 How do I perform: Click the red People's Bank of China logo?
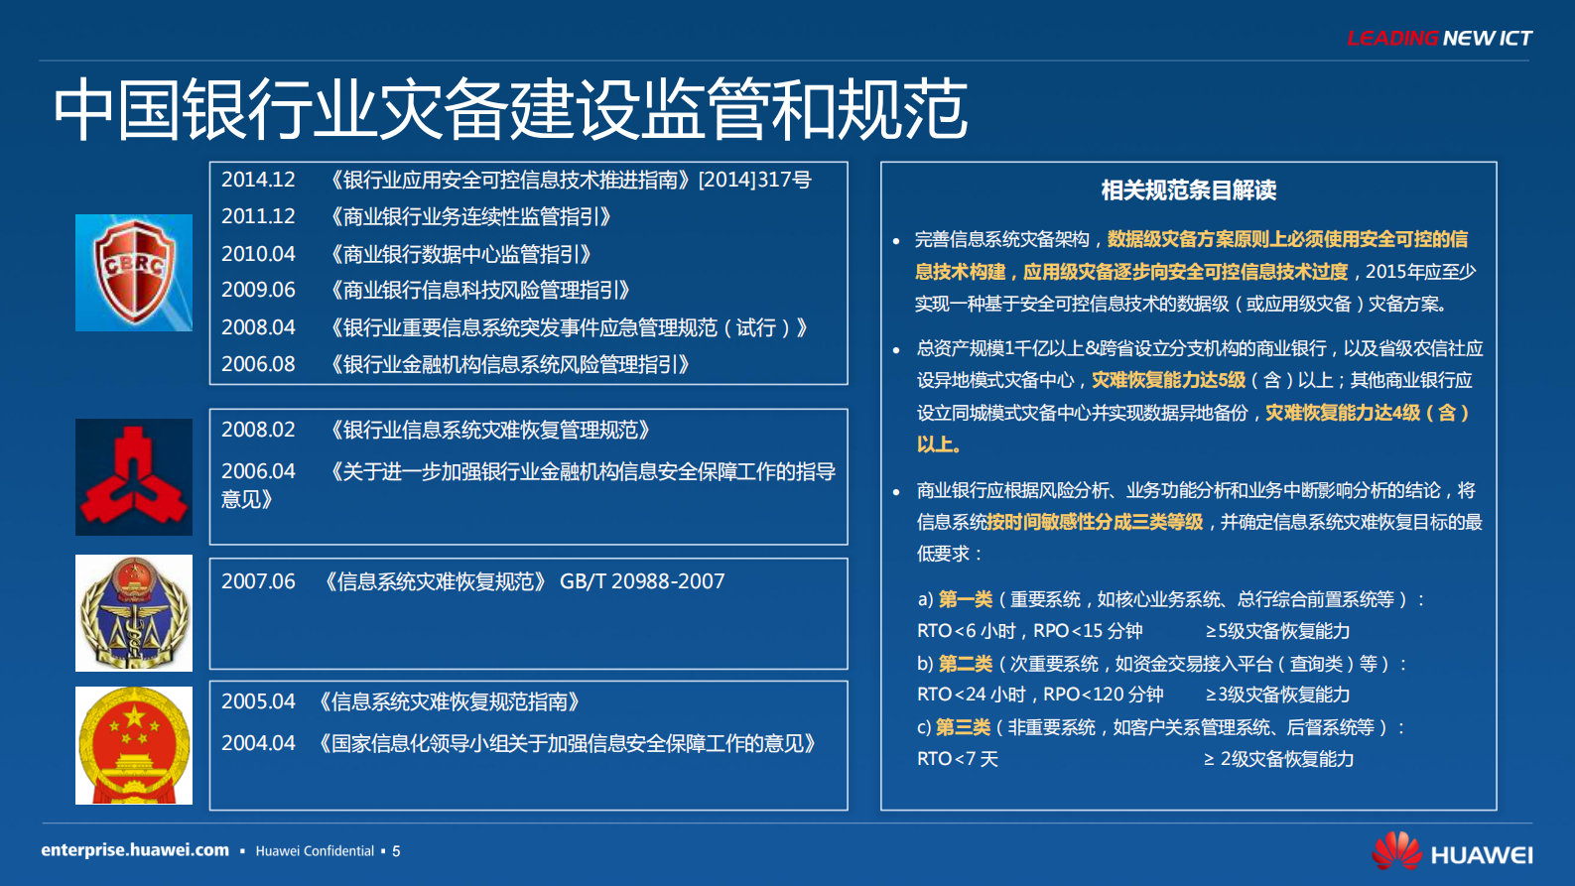[x=134, y=477]
